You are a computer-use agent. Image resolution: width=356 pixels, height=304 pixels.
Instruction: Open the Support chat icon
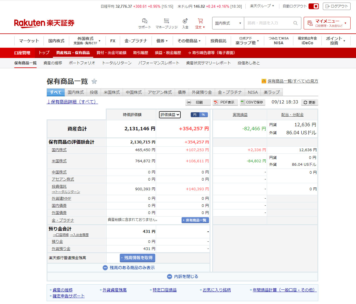coord(144,21)
